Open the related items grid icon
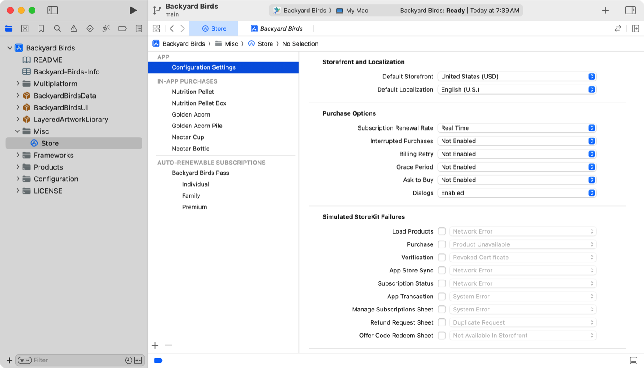Image resolution: width=644 pixels, height=368 pixels. (156, 28)
